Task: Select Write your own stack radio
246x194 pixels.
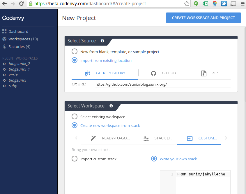Action: coord(154,159)
